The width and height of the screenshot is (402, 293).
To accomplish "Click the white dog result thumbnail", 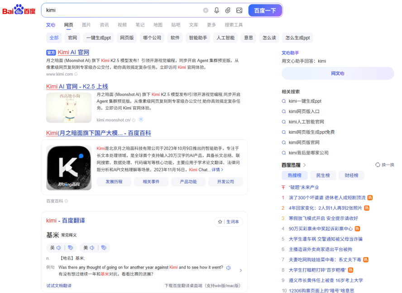I will tap(69, 108).
